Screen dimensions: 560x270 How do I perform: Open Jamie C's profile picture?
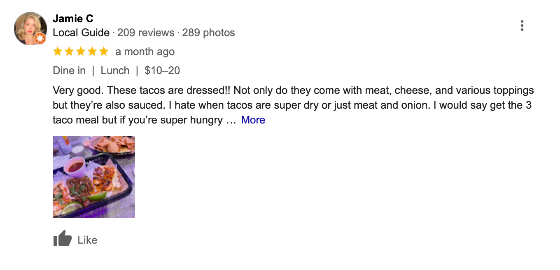coord(30,28)
